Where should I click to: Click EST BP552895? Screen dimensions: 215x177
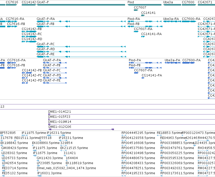[2, 135]
